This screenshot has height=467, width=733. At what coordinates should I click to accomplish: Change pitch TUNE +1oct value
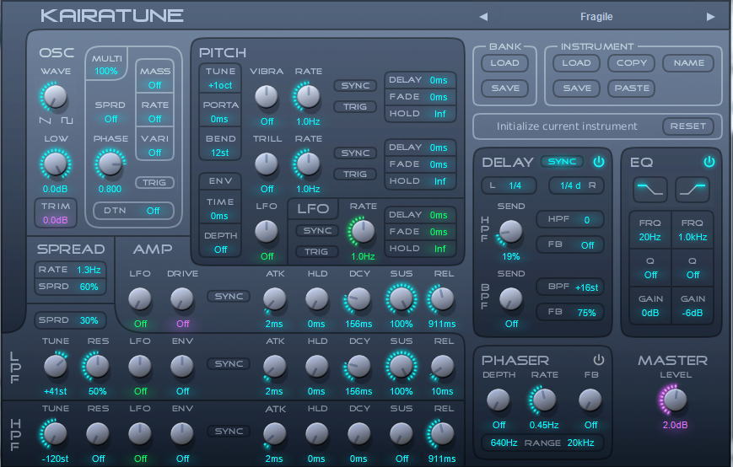pos(220,85)
